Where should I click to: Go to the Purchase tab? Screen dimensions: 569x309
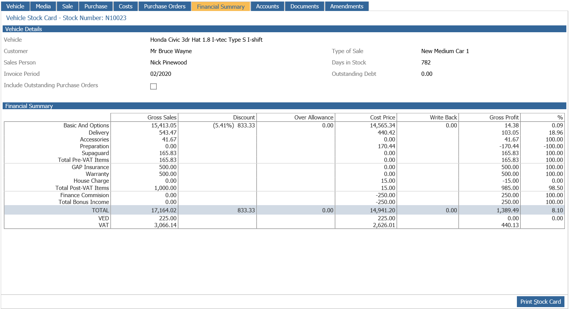(96, 6)
